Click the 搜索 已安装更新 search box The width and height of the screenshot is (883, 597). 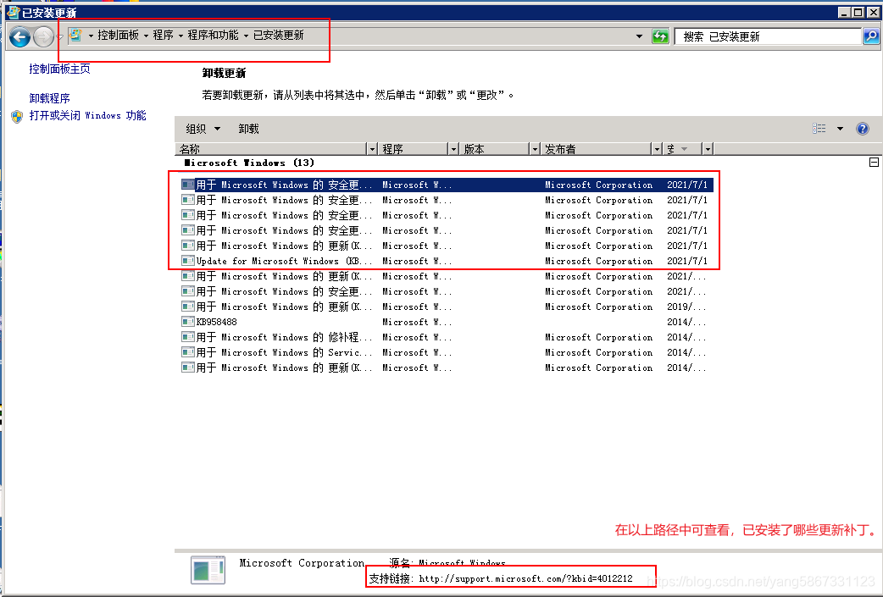768,36
